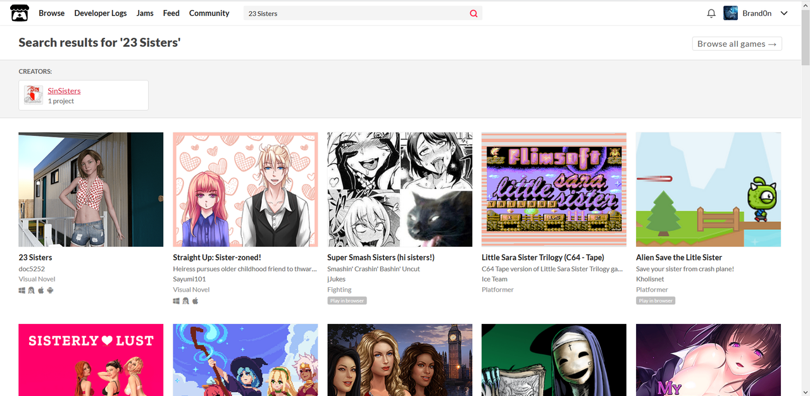The height and width of the screenshot is (396, 810).
Task: Click the '1 project' text
Action: tap(61, 101)
